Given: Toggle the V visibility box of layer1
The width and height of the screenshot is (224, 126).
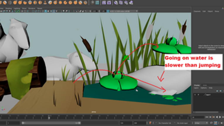Looking at the screenshot, I should 196,95.
